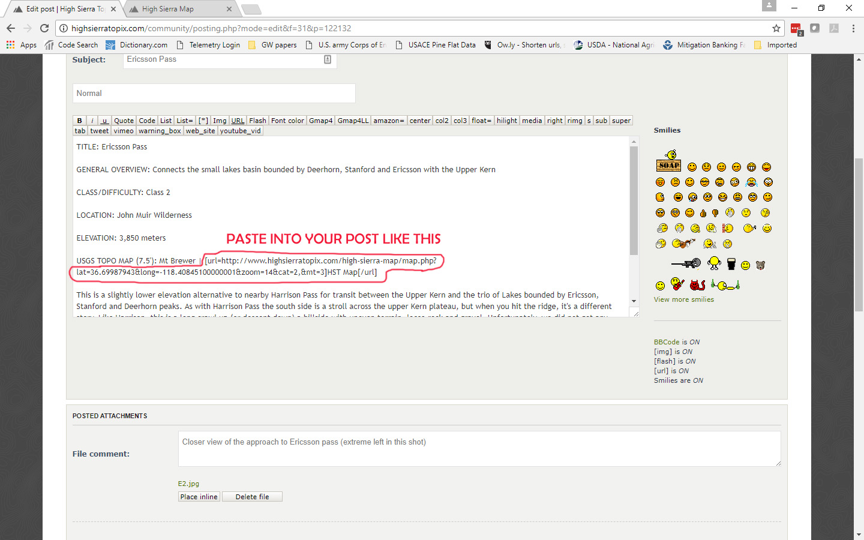
Task: Click Place inline for E2.jpg
Action: (199, 497)
